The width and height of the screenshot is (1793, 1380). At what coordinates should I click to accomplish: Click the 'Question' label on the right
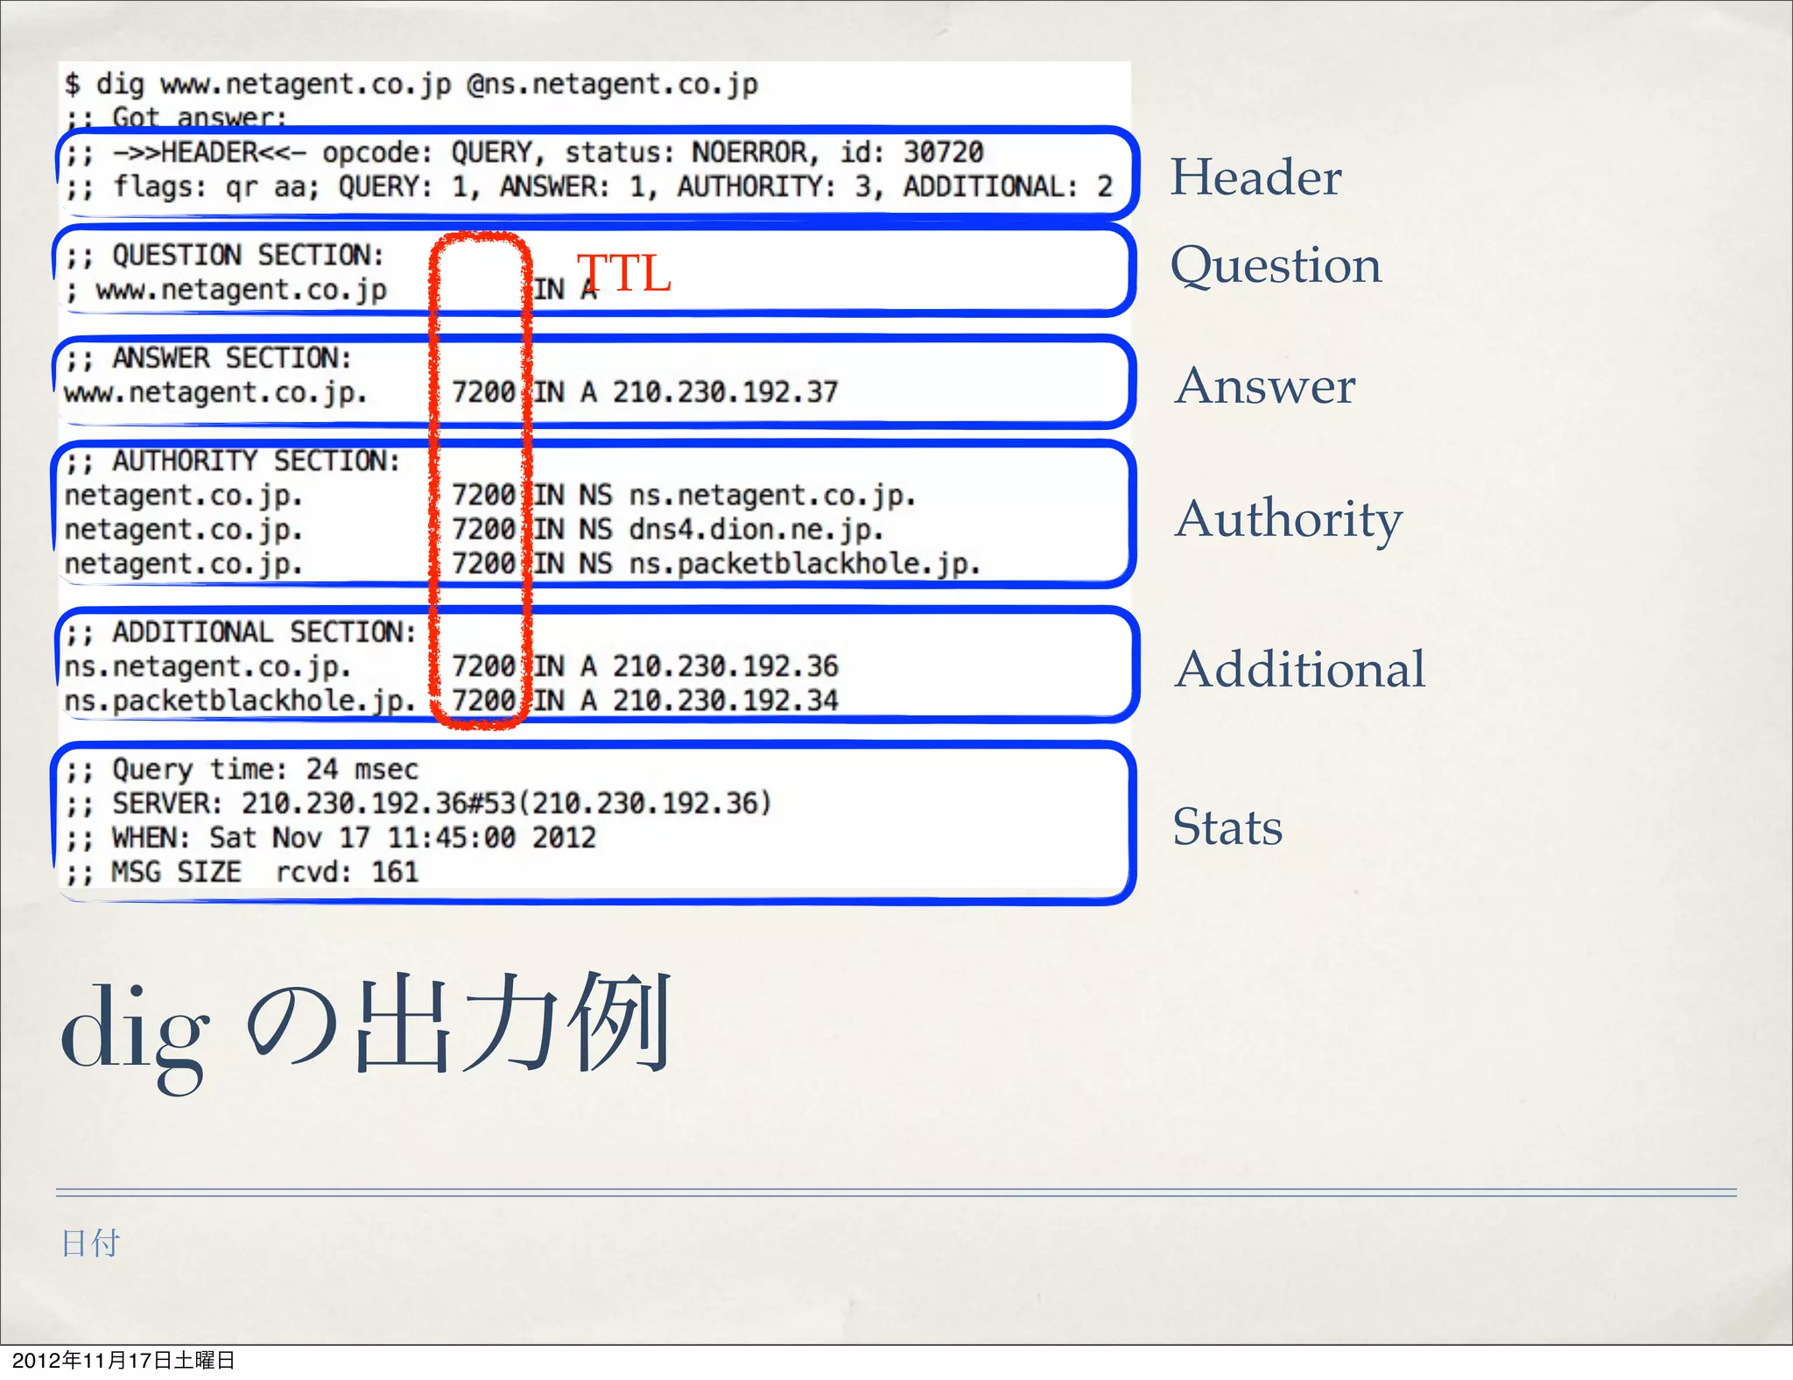(1276, 266)
